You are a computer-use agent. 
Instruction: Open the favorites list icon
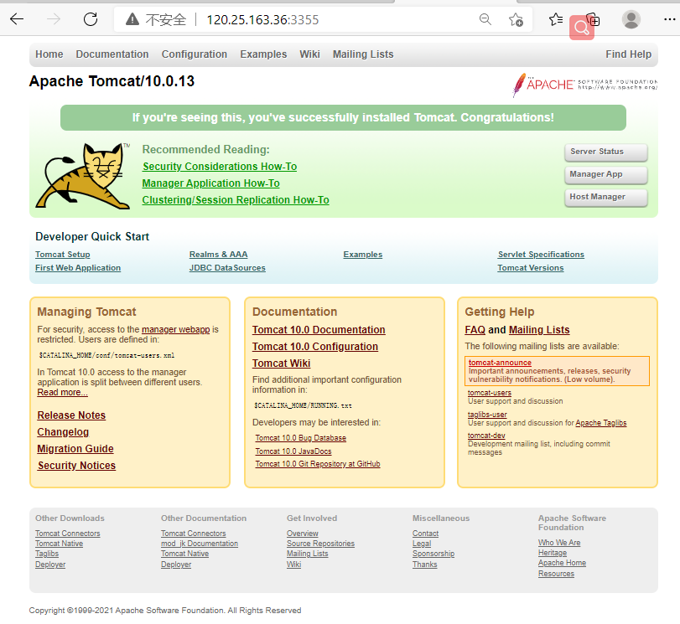pos(556,19)
